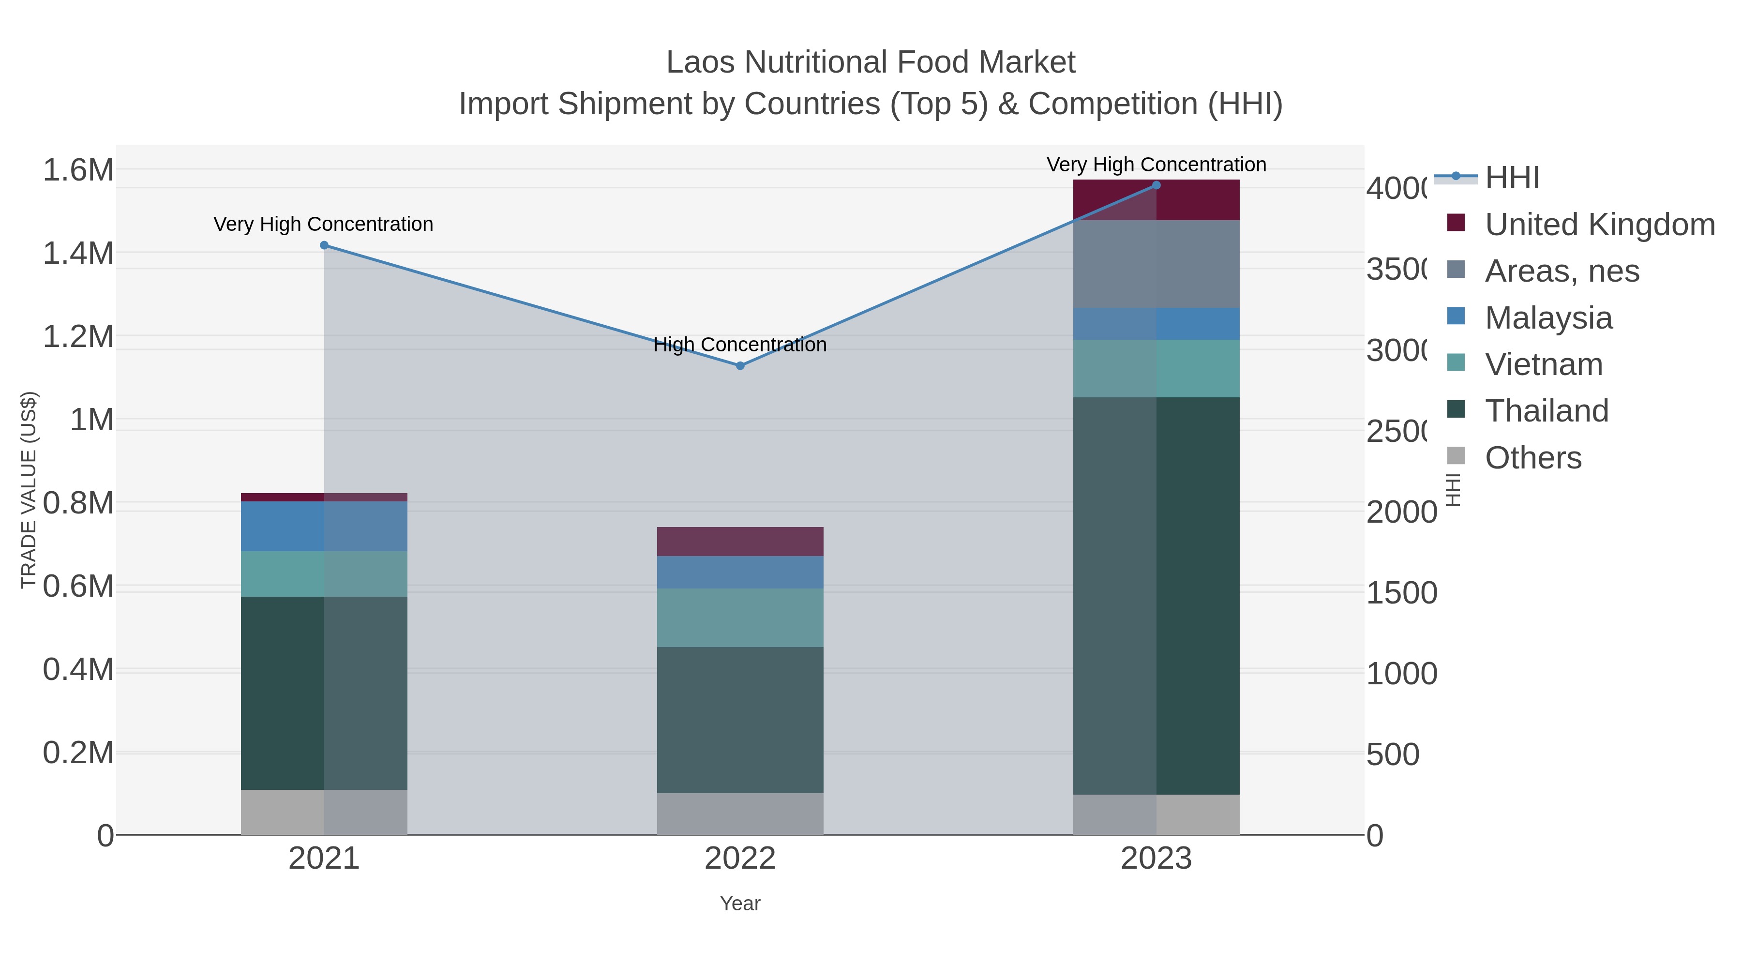This screenshot has width=1742, height=980.
Task: Click the 1M y-axis tick label
Action: coord(92,420)
